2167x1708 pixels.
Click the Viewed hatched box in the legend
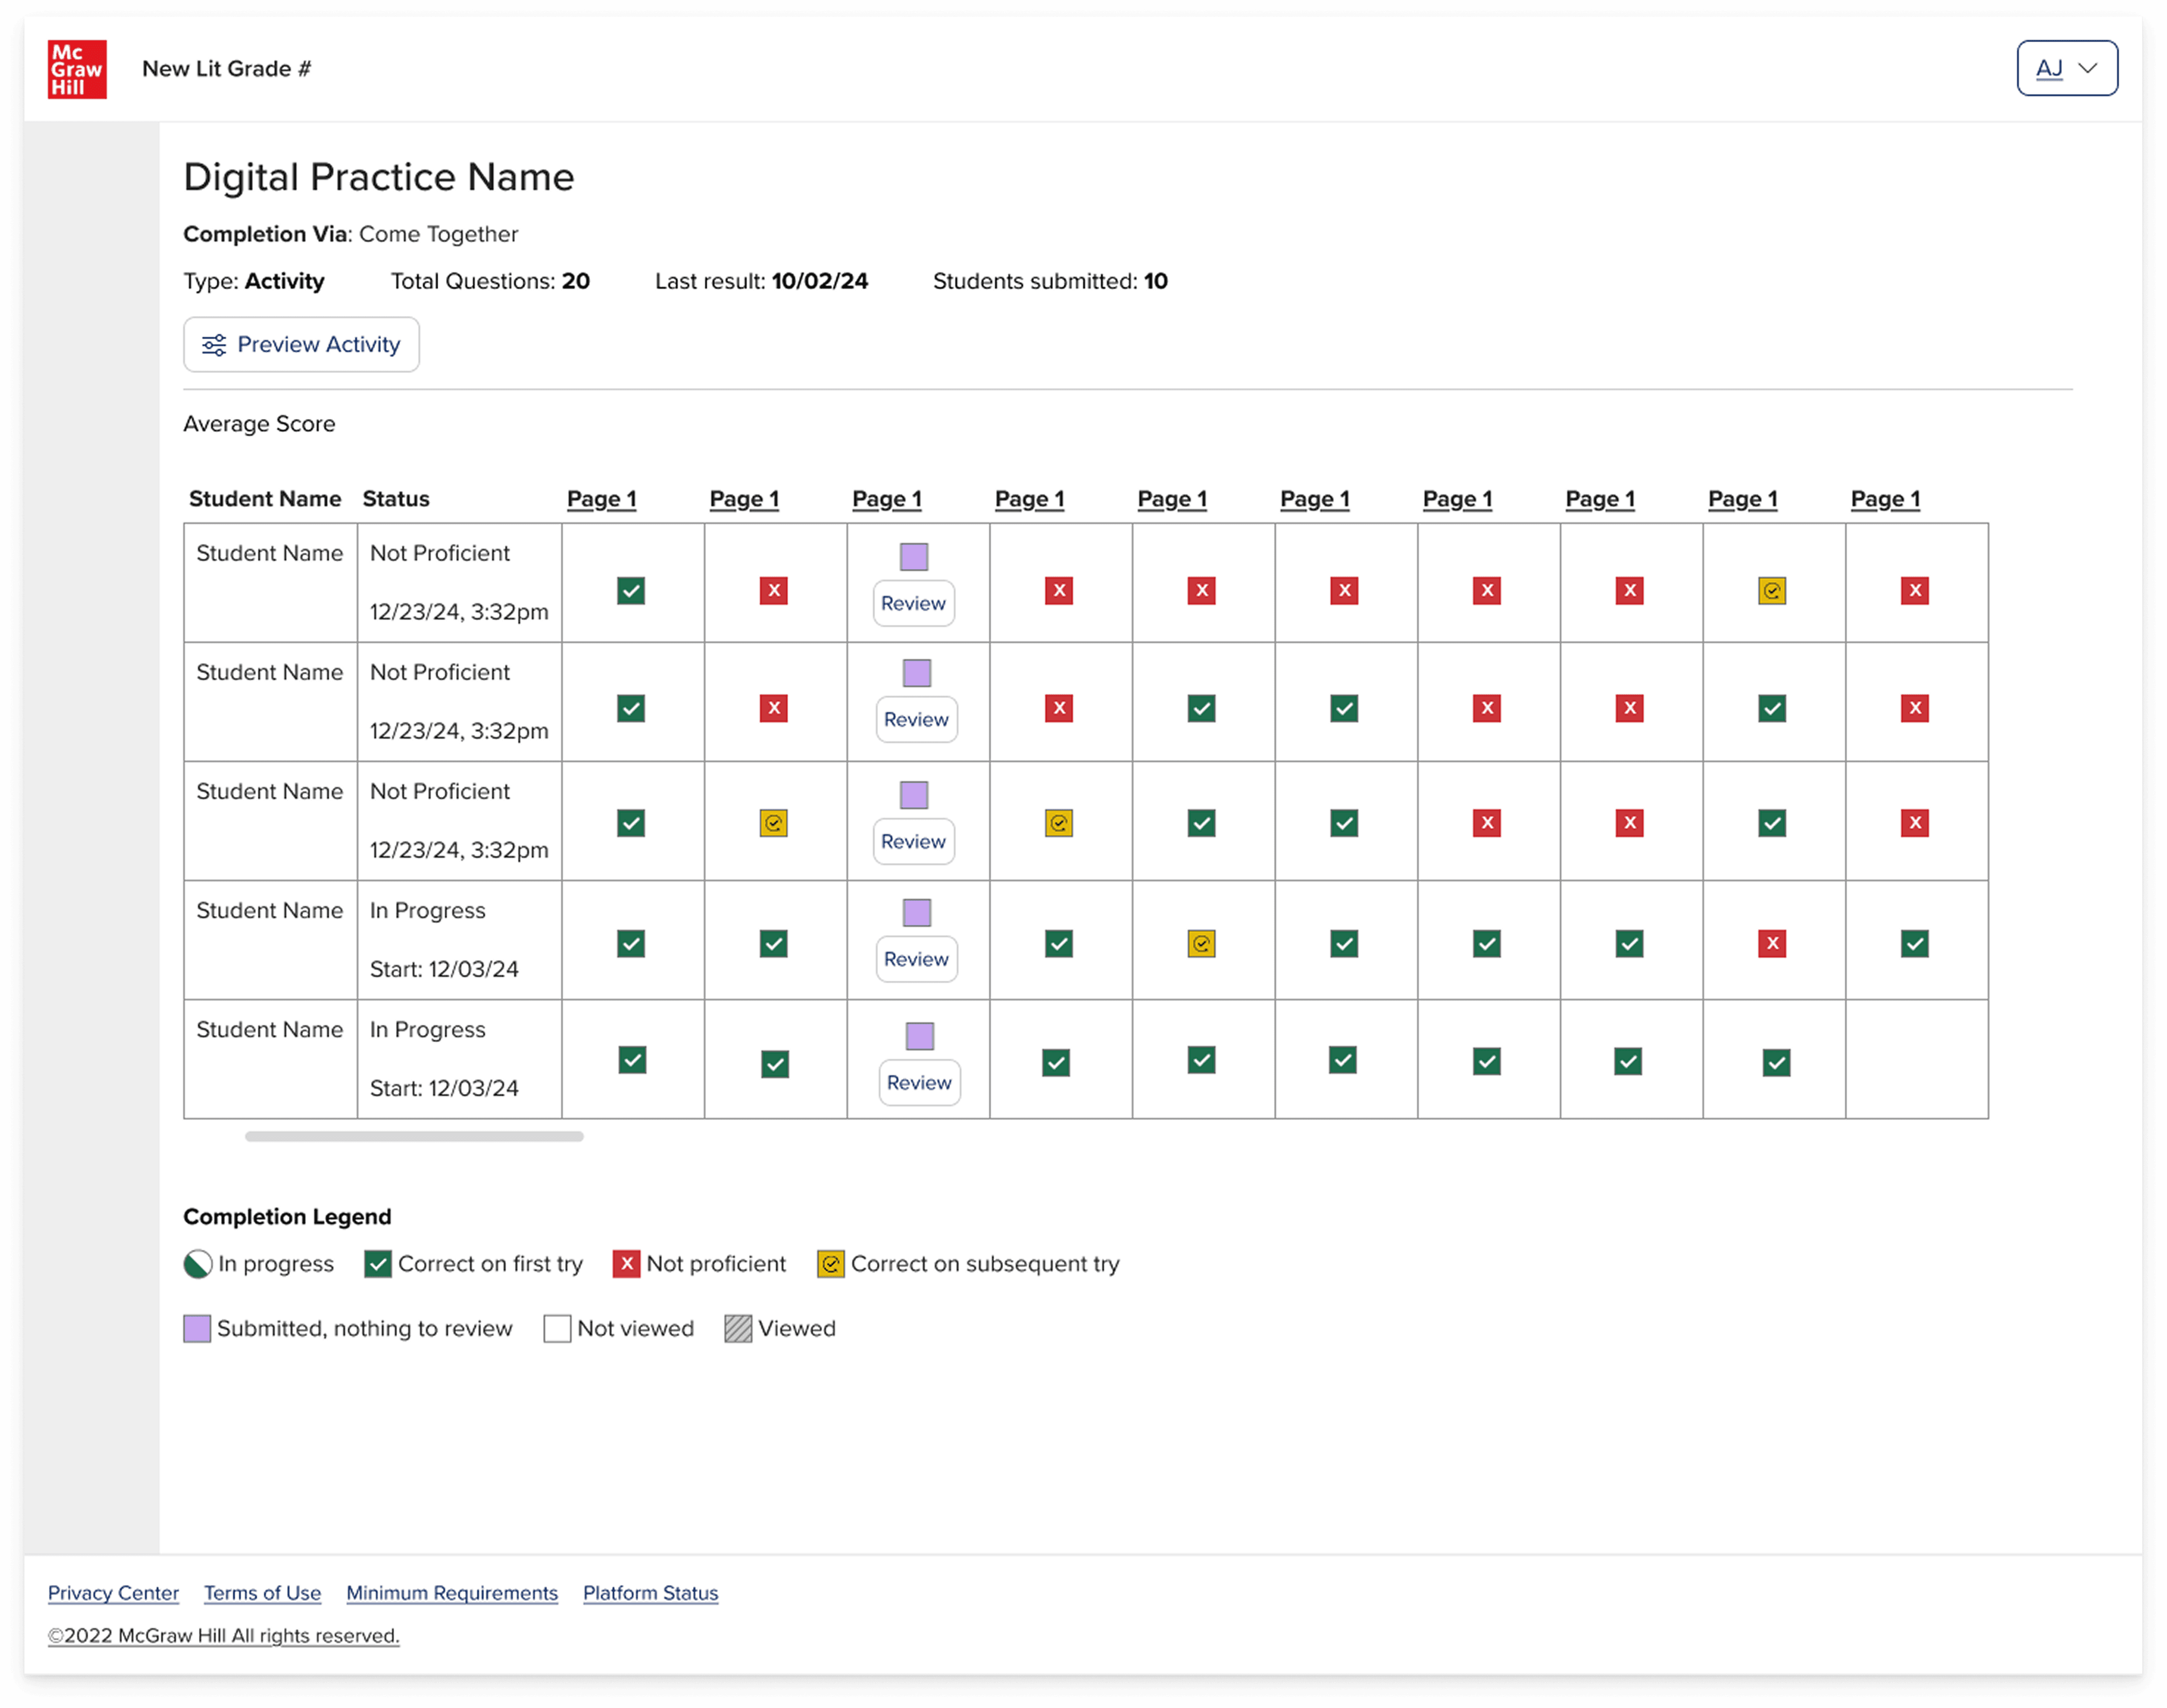tap(738, 1329)
